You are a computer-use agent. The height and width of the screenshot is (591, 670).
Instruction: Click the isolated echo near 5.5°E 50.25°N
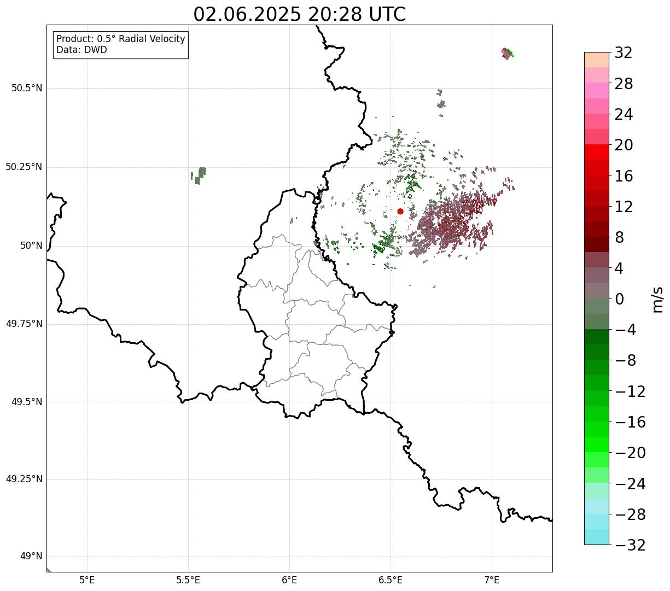coord(199,175)
